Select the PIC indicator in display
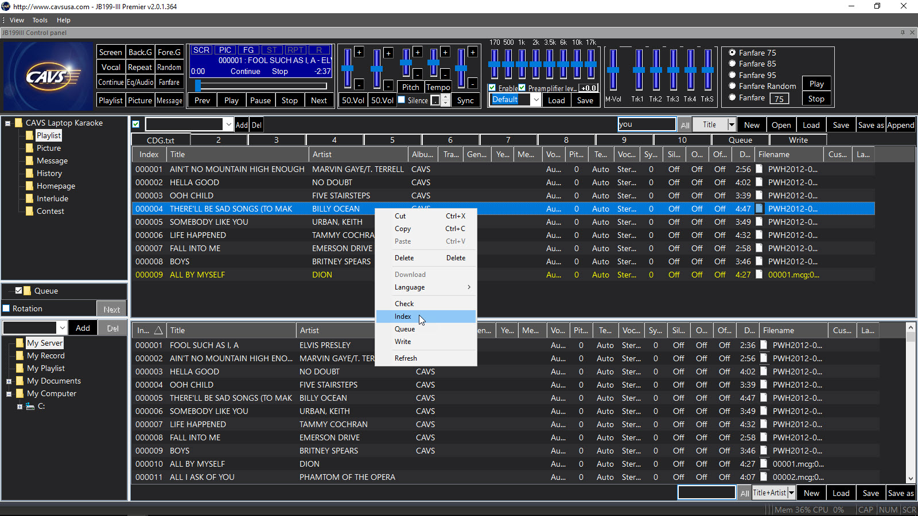918x516 pixels. pos(225,50)
